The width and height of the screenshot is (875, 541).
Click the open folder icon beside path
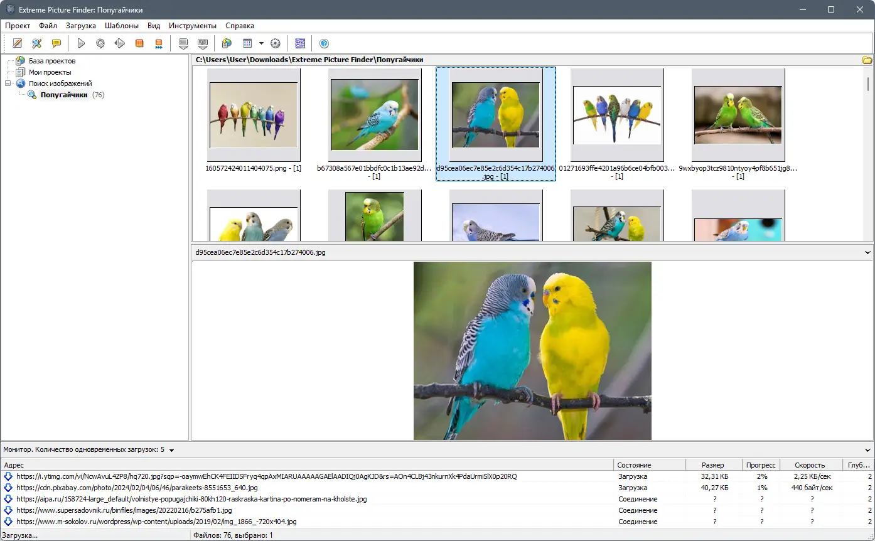point(867,60)
